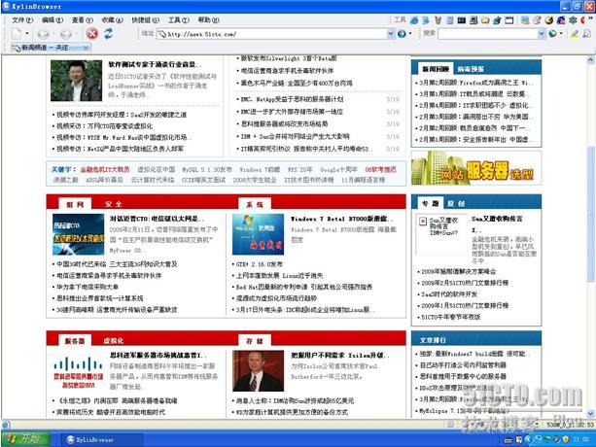The width and height of the screenshot is (596, 447).
Task: Click the window frame icon in tools bar
Action: 508,20
